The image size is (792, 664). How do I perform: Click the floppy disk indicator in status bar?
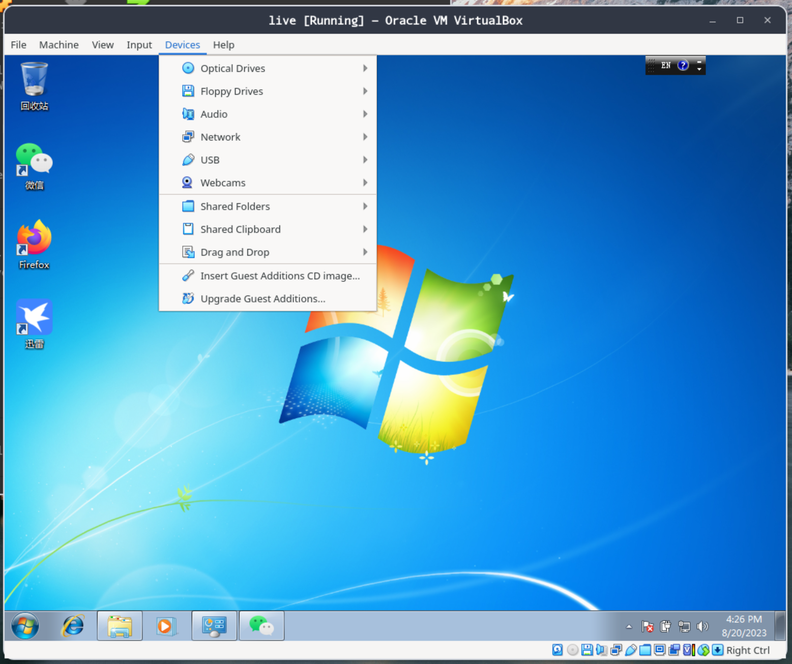[587, 650]
